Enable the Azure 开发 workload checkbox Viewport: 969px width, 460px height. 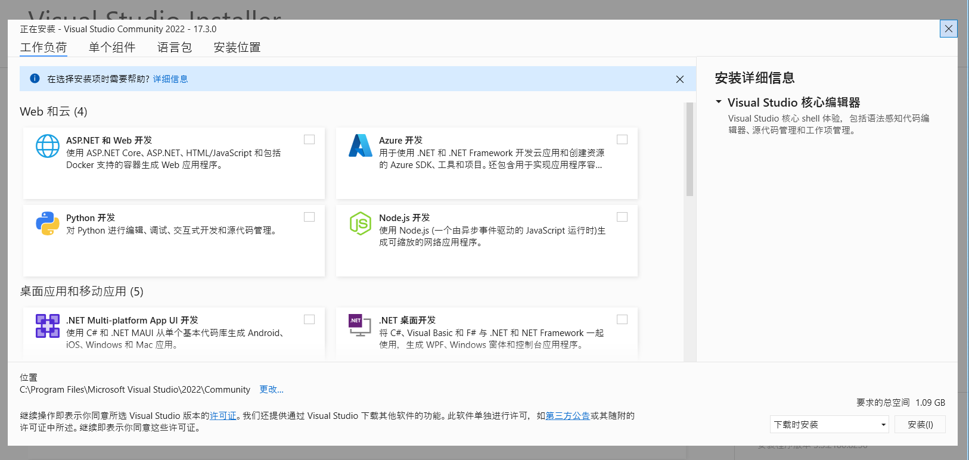622,139
